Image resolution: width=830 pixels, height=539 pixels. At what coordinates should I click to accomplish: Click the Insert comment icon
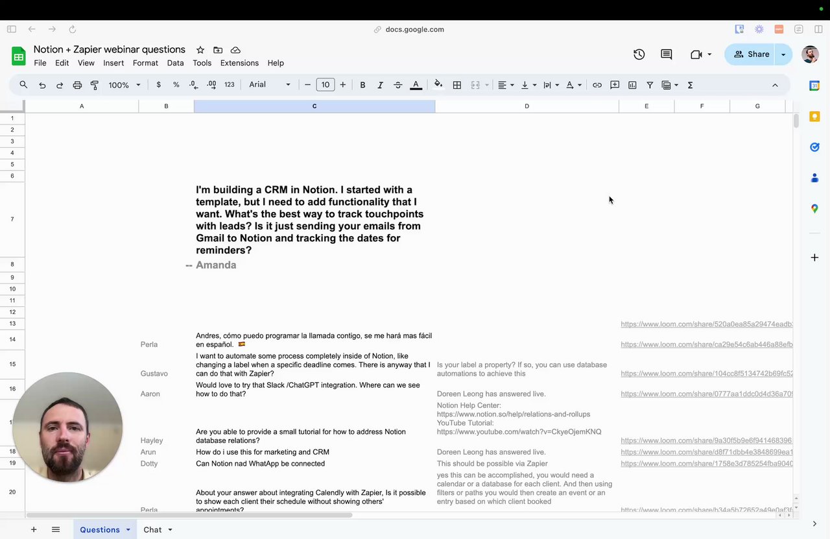615,85
